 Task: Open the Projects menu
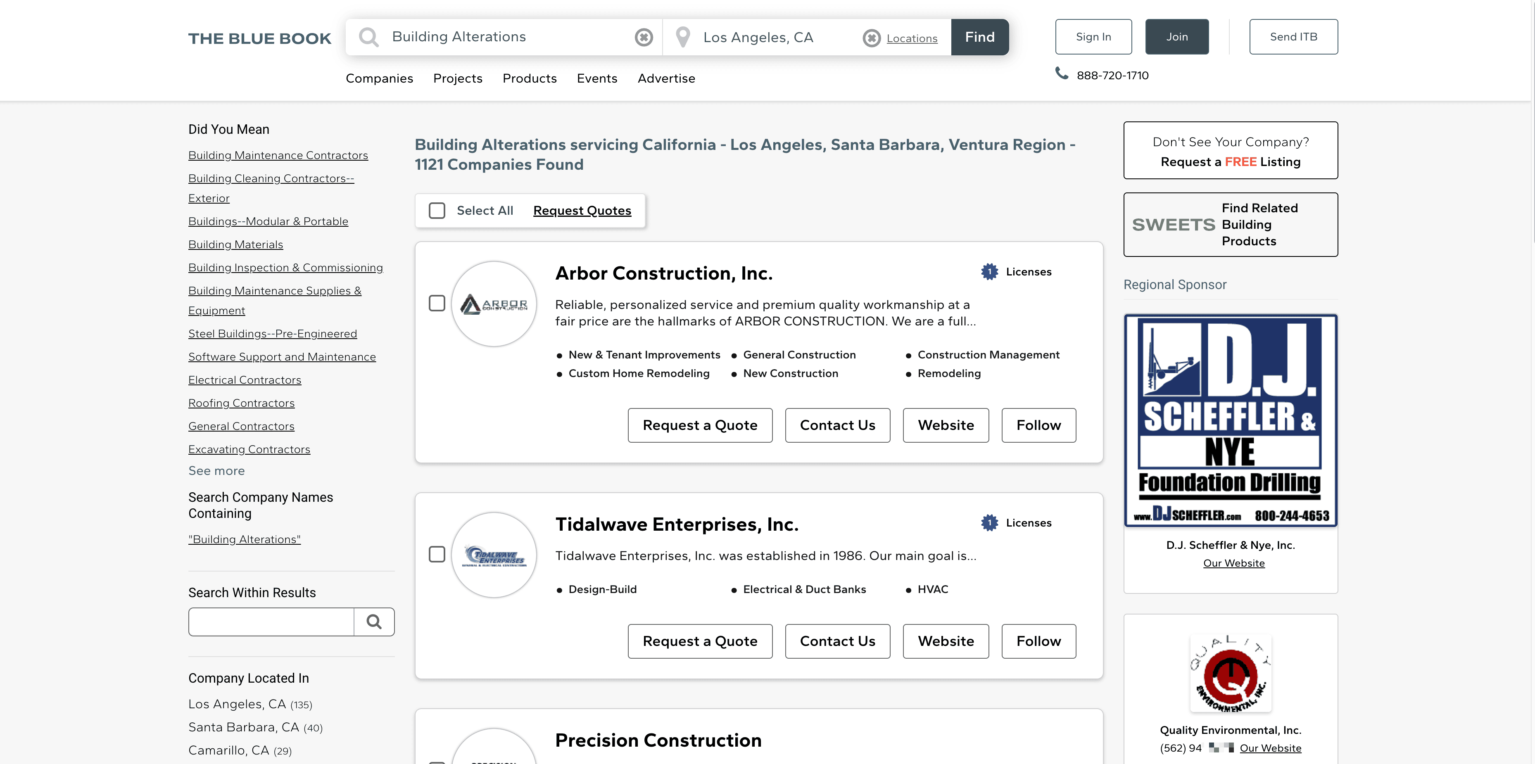click(x=457, y=78)
